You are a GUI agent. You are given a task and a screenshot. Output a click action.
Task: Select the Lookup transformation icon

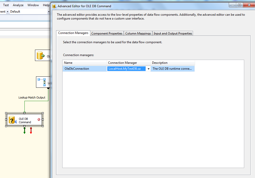(x=42, y=82)
